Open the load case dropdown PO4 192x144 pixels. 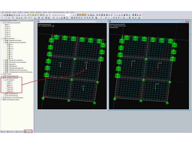[71, 15]
